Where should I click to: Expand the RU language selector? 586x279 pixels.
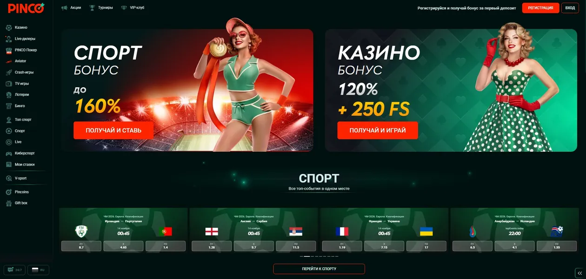[x=38, y=270]
